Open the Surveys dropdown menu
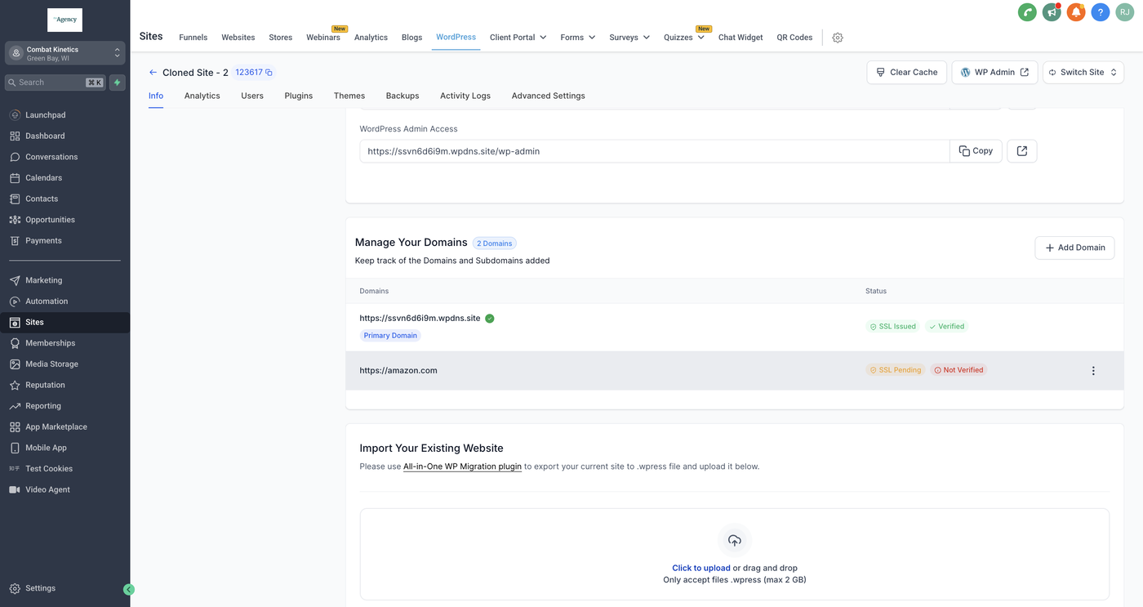Screen dimensions: 1143x607 click(629, 38)
